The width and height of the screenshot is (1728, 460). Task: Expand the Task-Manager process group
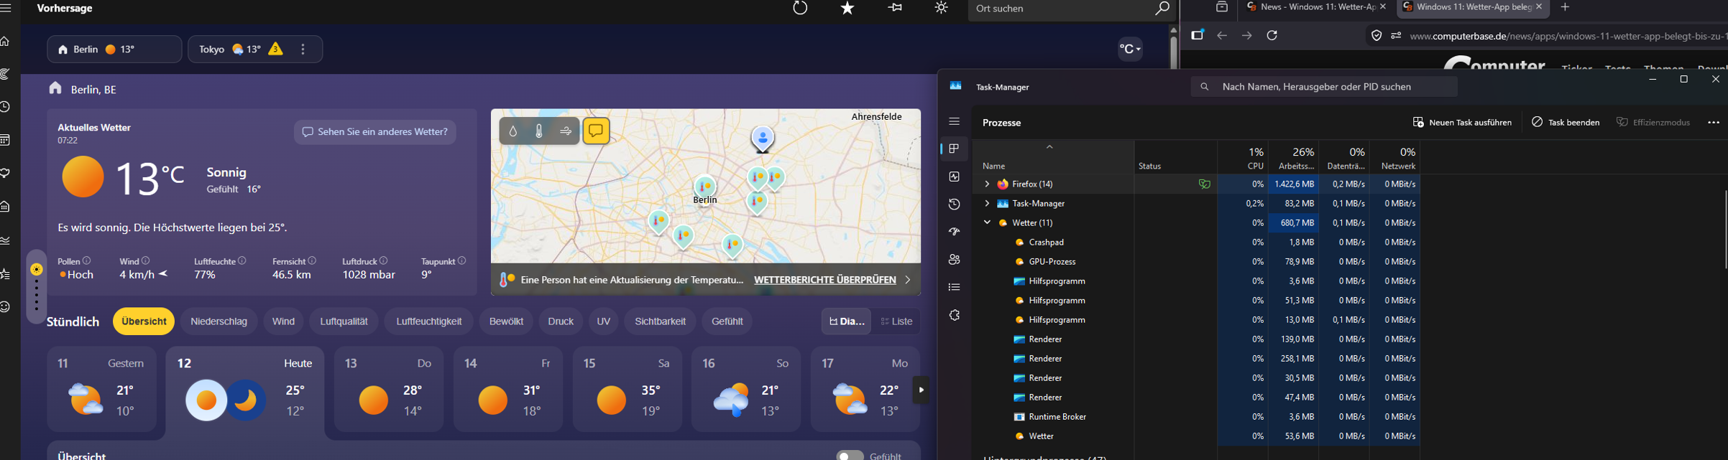[x=987, y=204]
